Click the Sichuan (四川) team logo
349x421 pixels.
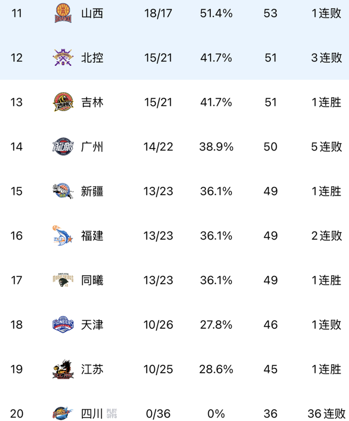[x=63, y=414]
